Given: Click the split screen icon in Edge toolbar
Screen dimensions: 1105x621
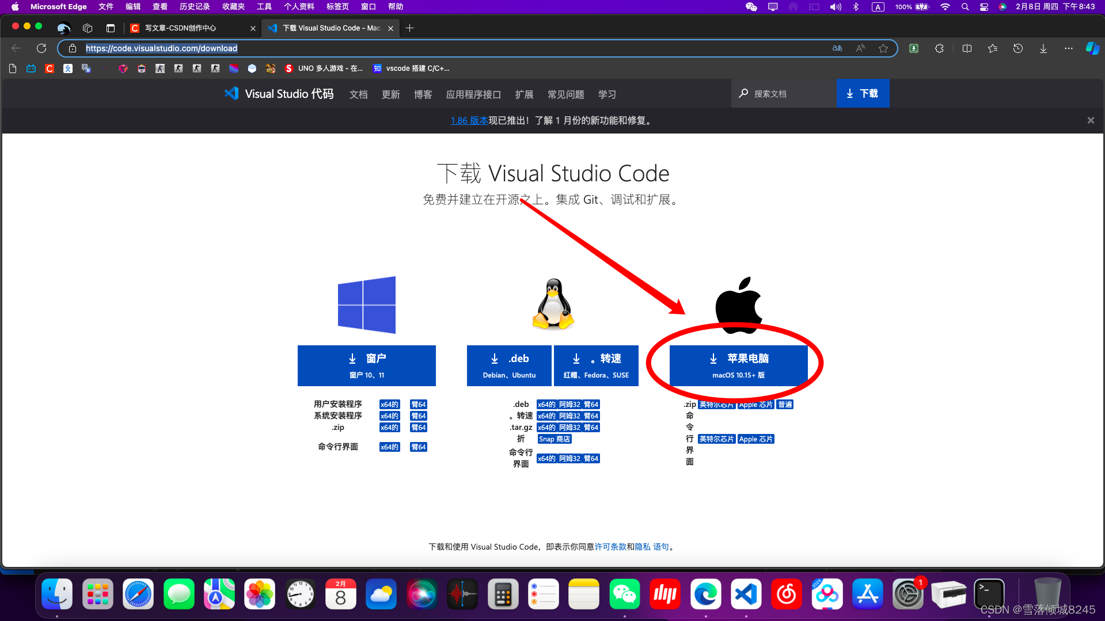Looking at the screenshot, I should point(967,48).
